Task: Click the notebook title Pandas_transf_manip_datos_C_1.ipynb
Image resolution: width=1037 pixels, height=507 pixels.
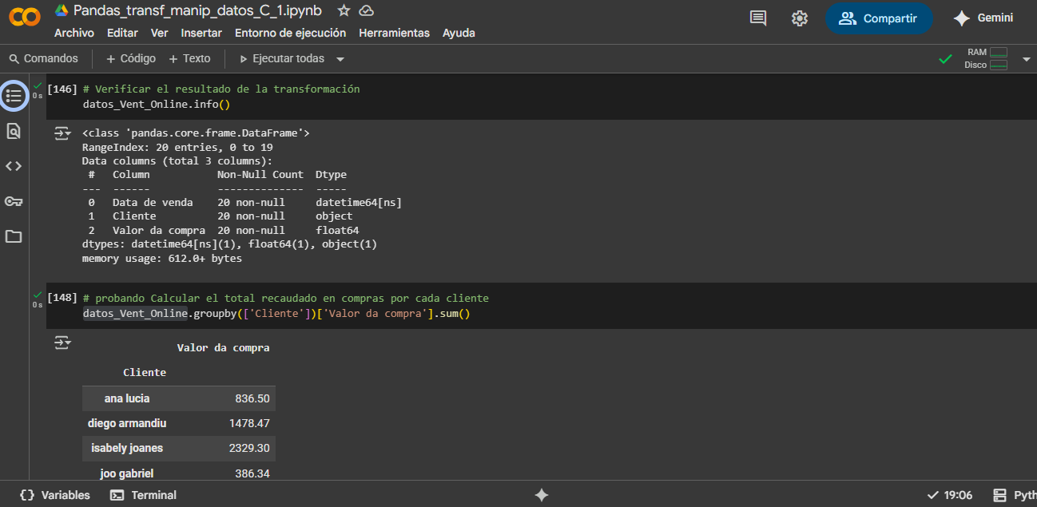Action: 197,10
